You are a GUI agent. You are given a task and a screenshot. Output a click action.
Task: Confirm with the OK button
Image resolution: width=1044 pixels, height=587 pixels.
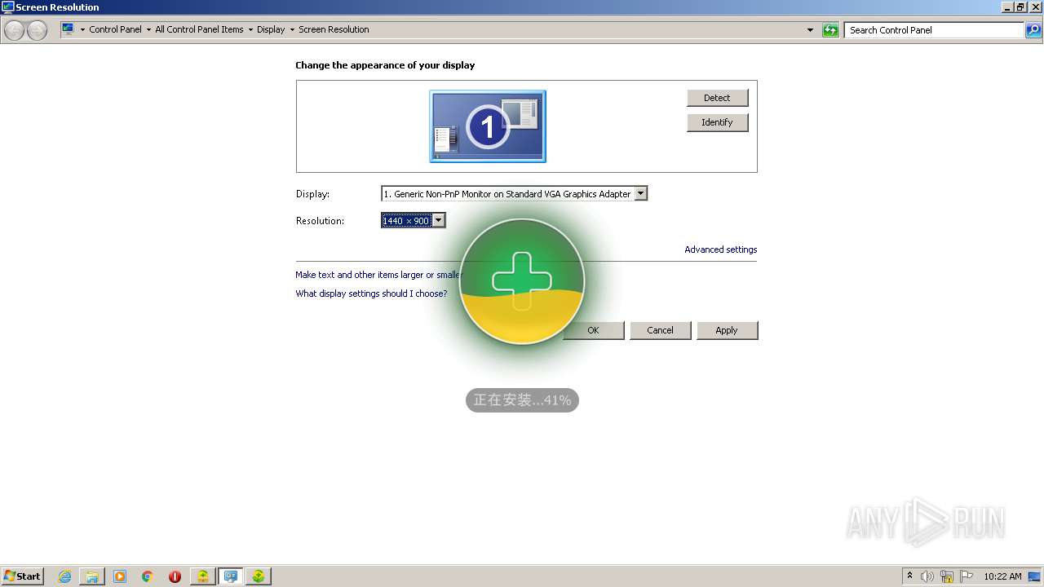point(593,330)
